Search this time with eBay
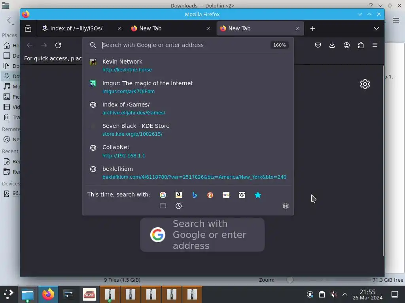Image resolution: width=405 pixels, height=303 pixels. tap(226, 195)
